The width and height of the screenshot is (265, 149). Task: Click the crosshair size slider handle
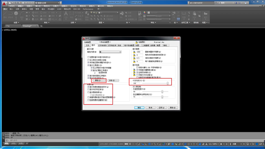168,83
